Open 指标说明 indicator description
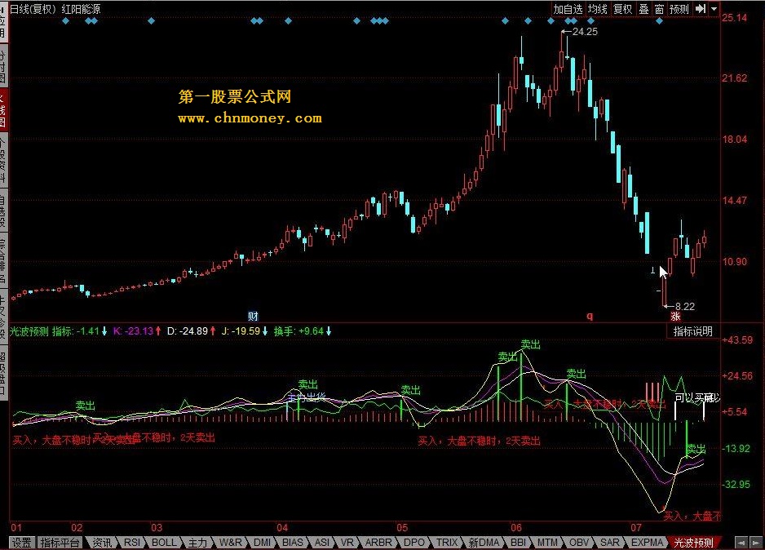This screenshot has width=765, height=550. (x=692, y=331)
